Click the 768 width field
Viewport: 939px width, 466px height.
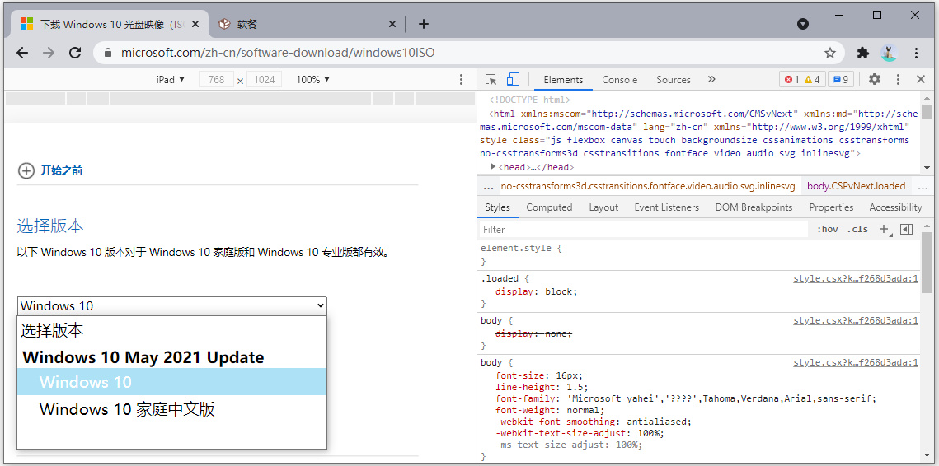[x=216, y=80]
